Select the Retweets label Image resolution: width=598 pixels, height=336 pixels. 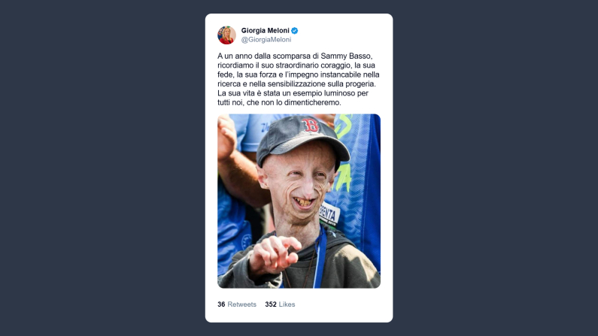tap(241, 304)
